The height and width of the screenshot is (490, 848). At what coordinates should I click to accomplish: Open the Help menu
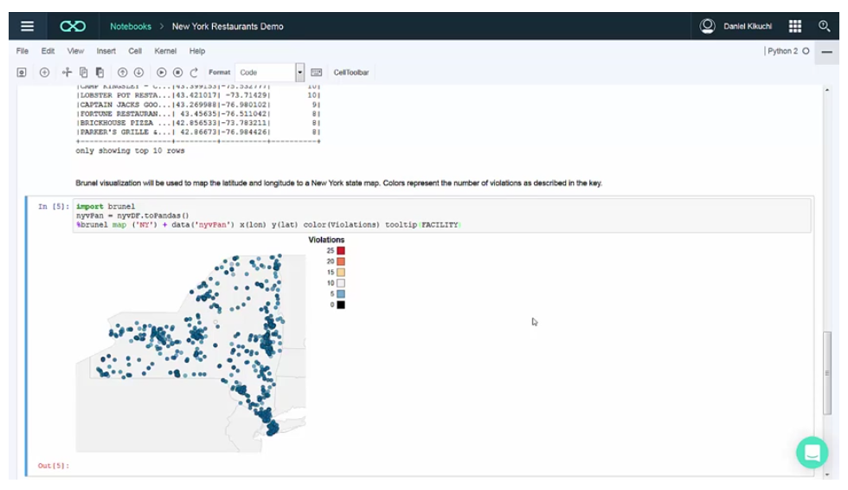click(197, 51)
